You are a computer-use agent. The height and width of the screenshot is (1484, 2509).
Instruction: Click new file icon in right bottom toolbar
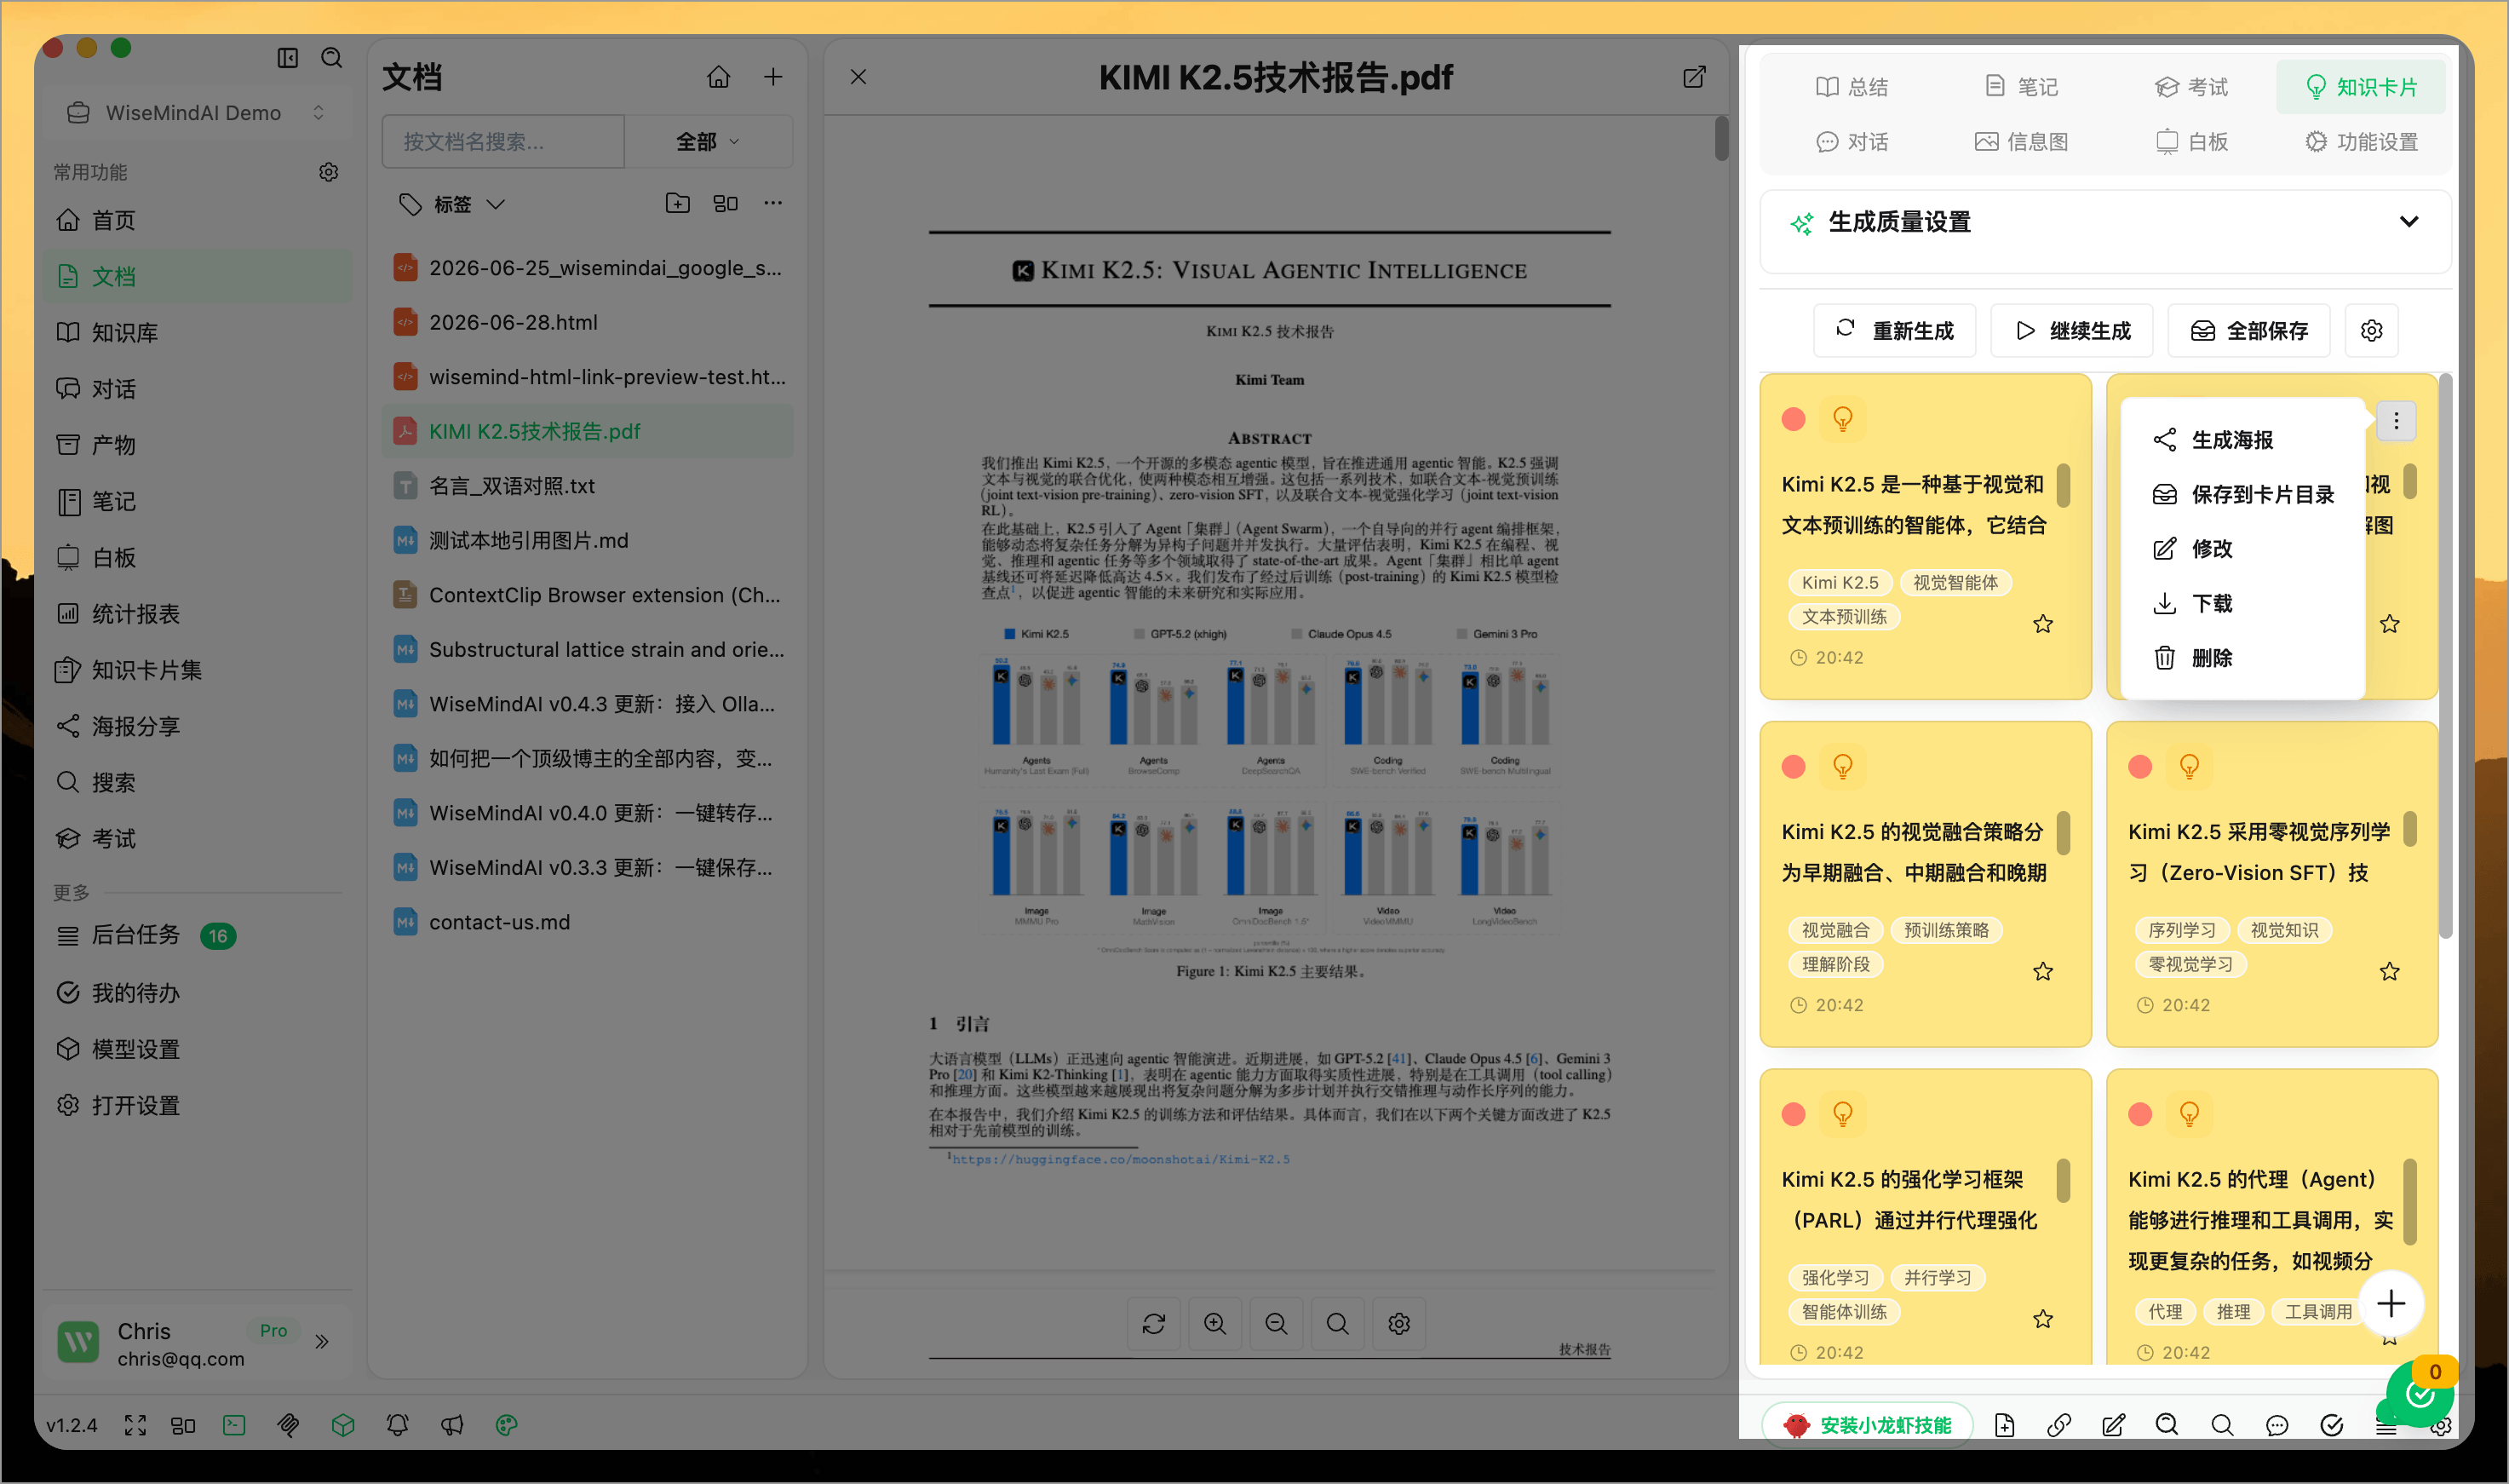point(2004,1425)
